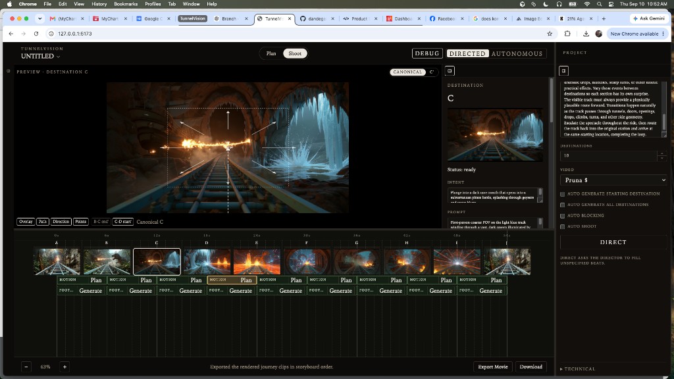View site information icon in address bar

tap(51, 34)
